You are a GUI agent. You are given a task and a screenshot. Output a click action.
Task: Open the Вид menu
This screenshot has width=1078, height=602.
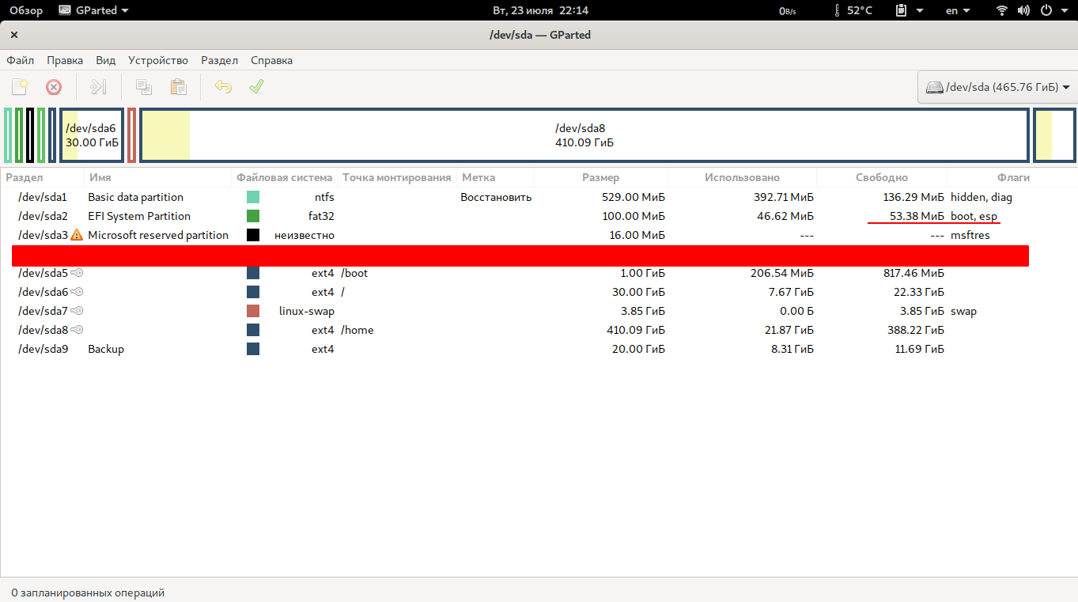tap(106, 60)
